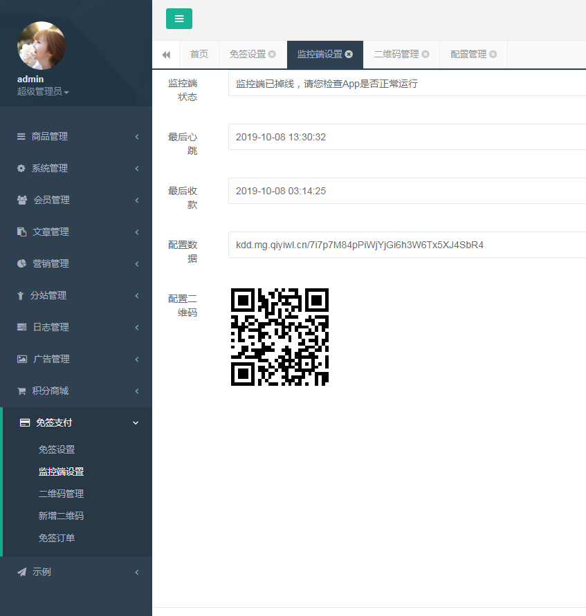The image size is (586, 616).
Task: Click the 会员管理 menu label
Action: point(51,200)
